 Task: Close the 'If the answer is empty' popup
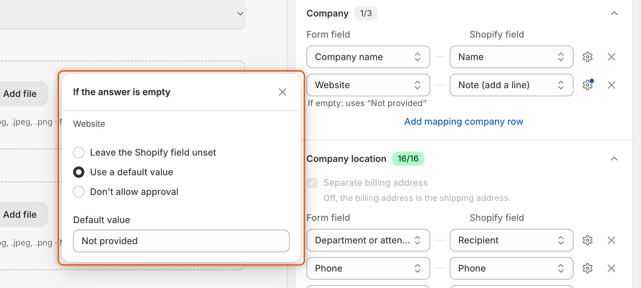point(283,92)
